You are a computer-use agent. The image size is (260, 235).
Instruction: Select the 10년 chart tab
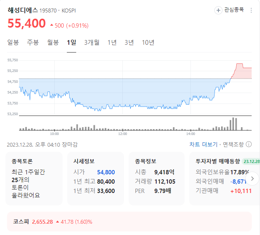coord(148,42)
